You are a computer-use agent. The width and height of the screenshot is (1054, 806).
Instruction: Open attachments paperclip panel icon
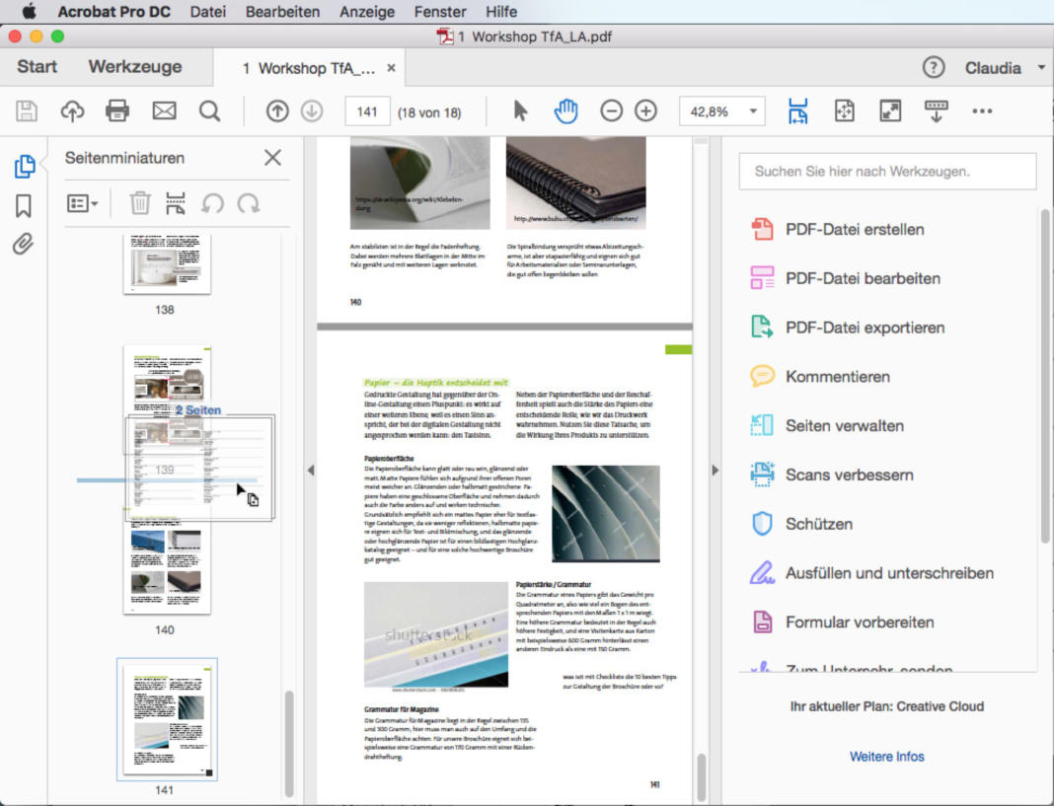[23, 244]
